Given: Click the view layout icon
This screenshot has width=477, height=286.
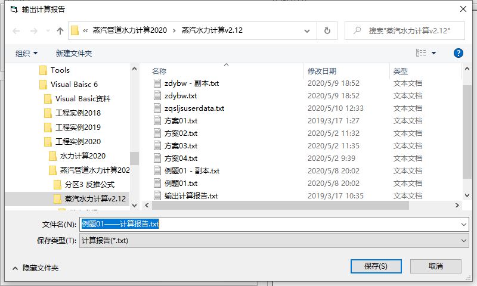Looking at the screenshot, I should pyautogui.click(x=421, y=53).
